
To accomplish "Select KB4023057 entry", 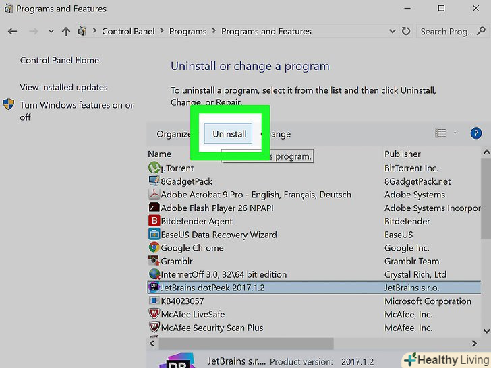I will click(182, 301).
